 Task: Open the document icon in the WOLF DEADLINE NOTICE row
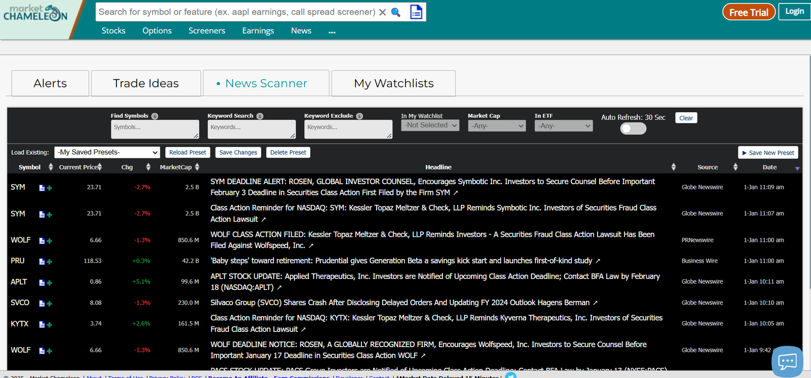coord(42,351)
